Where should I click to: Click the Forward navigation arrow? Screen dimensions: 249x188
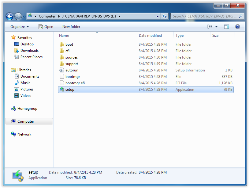(x=18, y=16)
